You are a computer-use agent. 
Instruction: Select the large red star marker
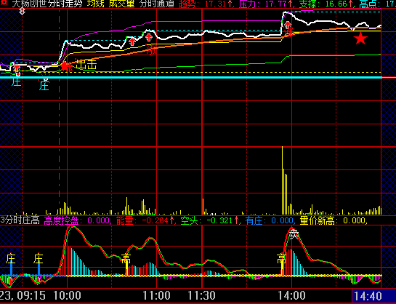tap(360, 39)
